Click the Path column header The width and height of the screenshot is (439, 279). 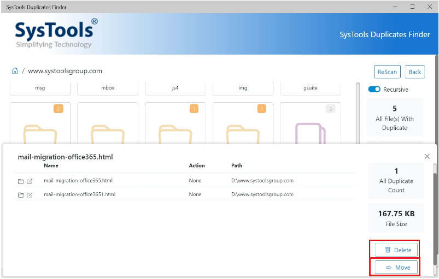click(237, 165)
